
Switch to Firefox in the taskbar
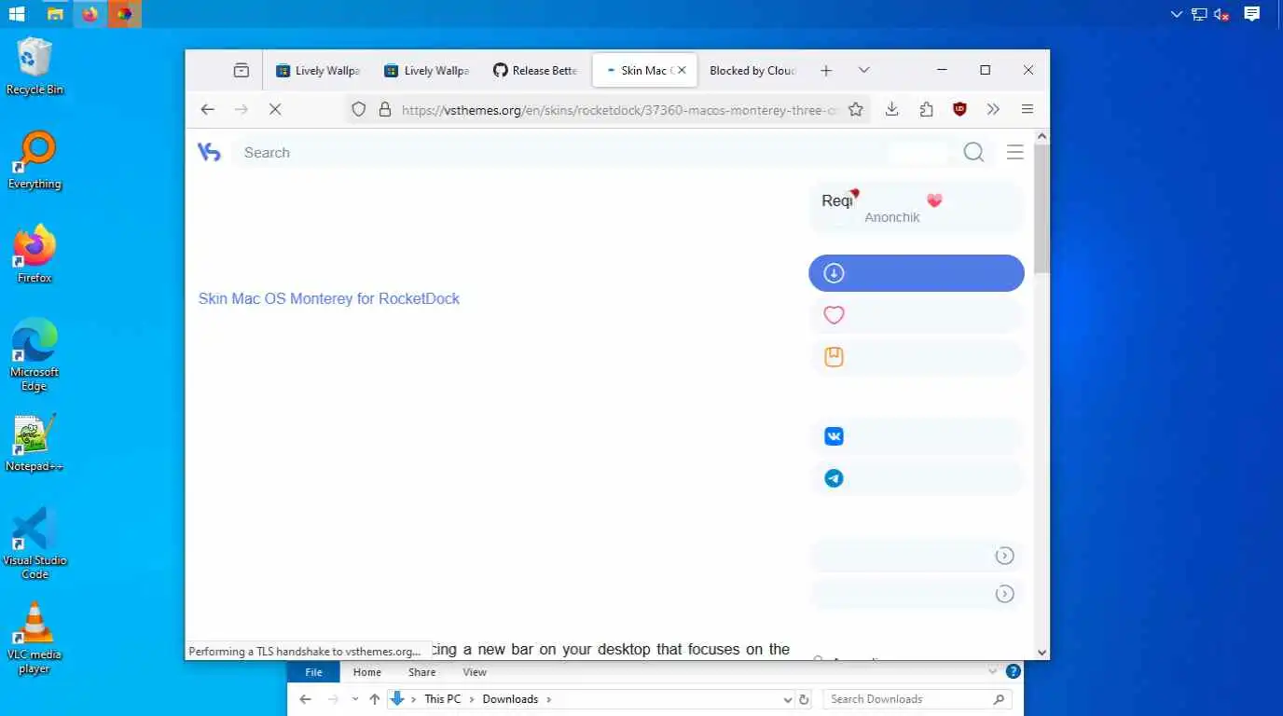(x=90, y=14)
